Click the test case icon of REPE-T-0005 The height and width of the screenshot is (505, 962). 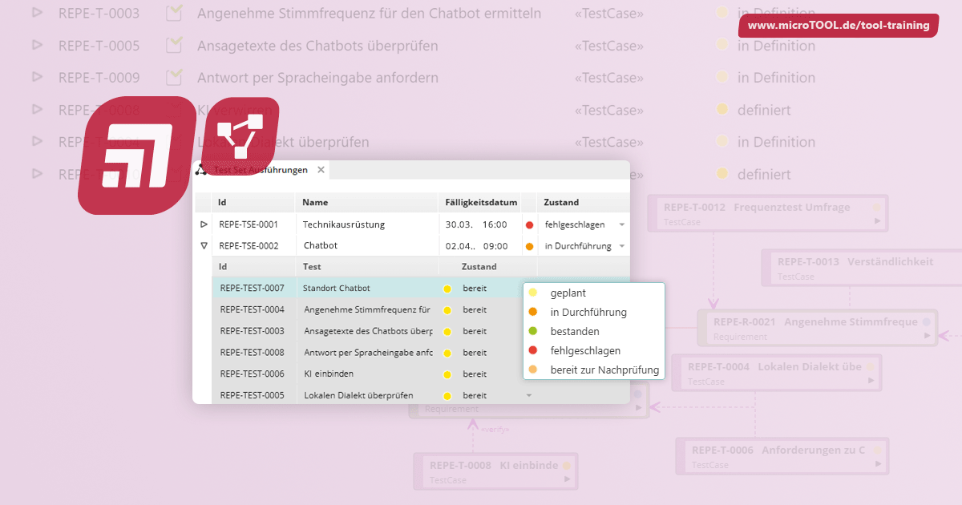pyautogui.click(x=173, y=45)
